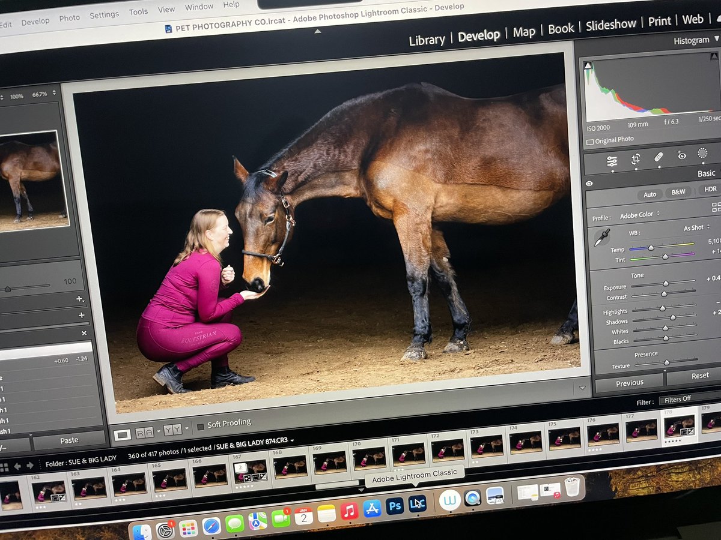Select filmstrip thumbnail 172
721x540 pixels.
[x=447, y=449]
